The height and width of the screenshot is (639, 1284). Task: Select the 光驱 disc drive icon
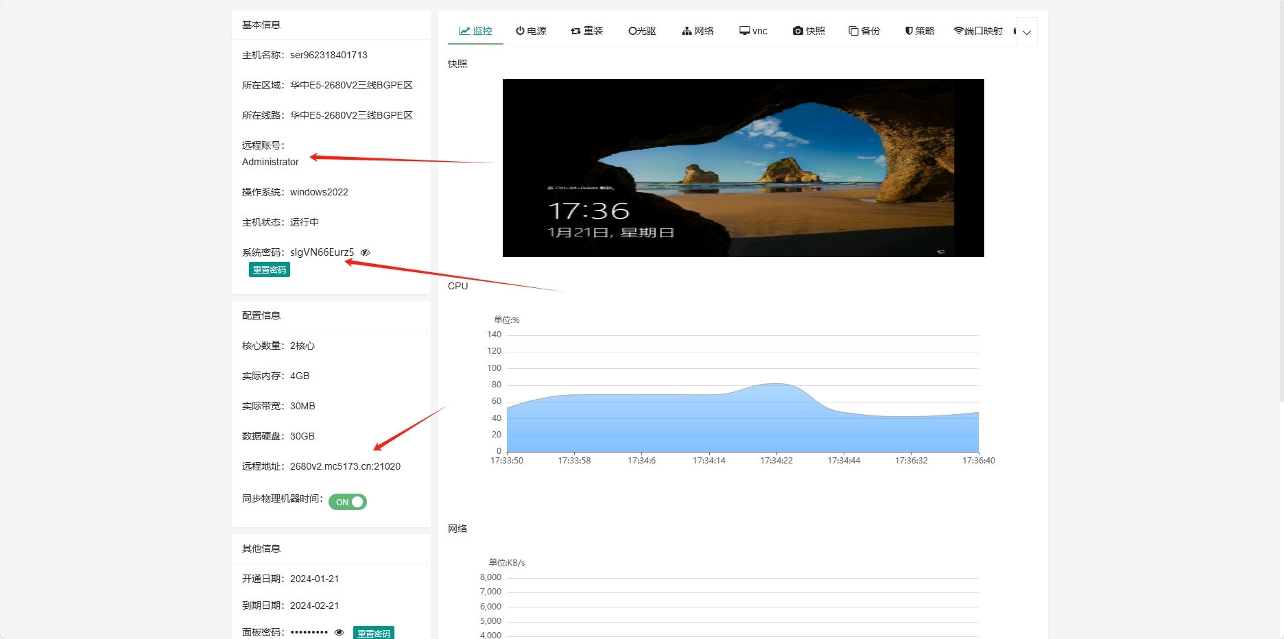pyautogui.click(x=632, y=31)
